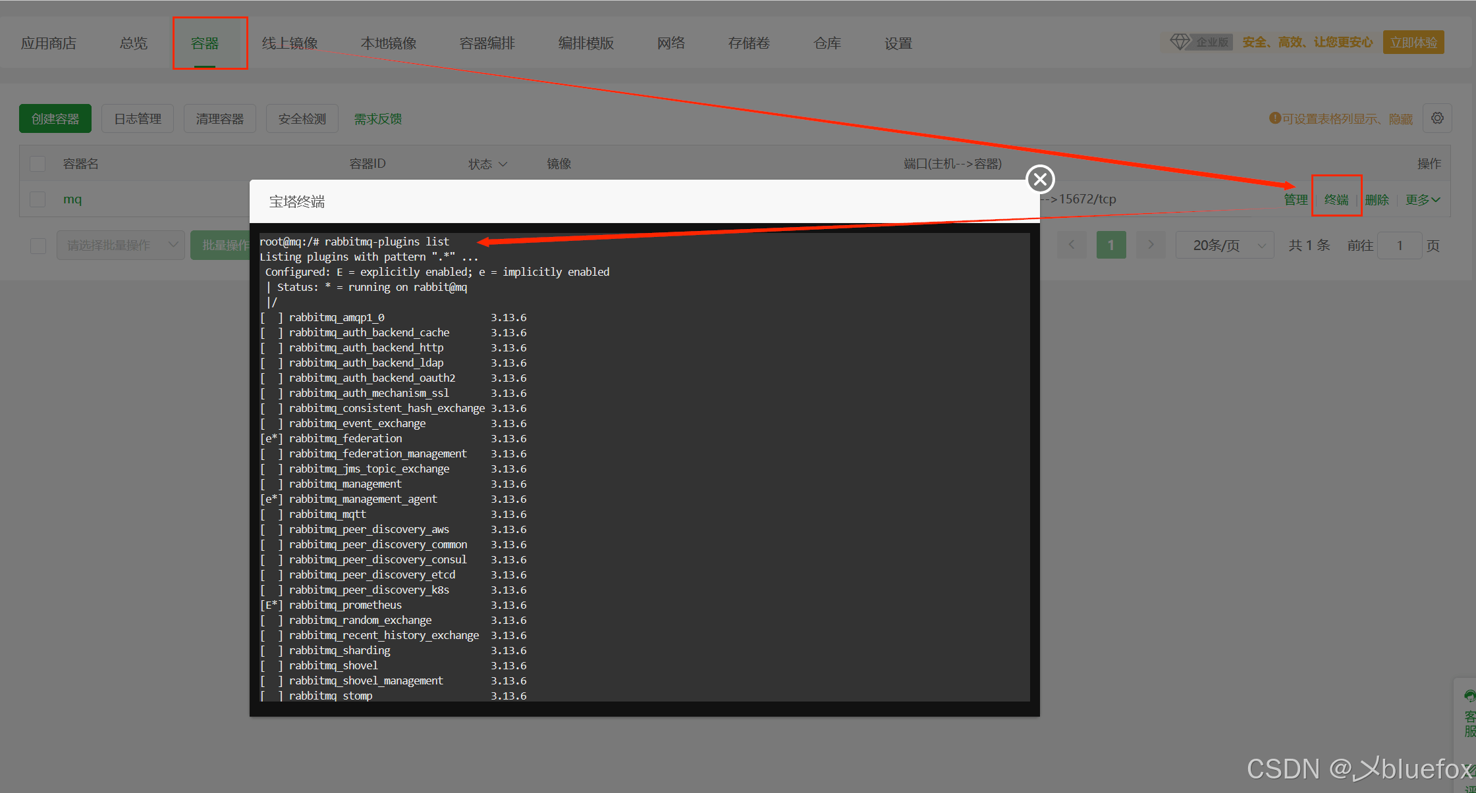1476x793 pixels.
Task: Click the 立即体验 button
Action: pos(1413,42)
